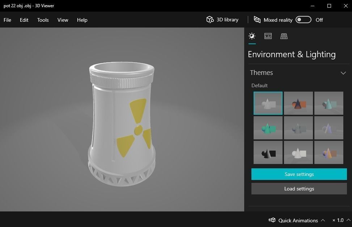Open the Stats & Shading tab icon

click(268, 36)
